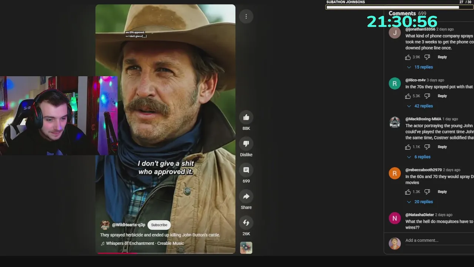This screenshot has height=267, width=474.
Task: Expand 15 replies under @jonathan53356
Action: click(x=420, y=67)
